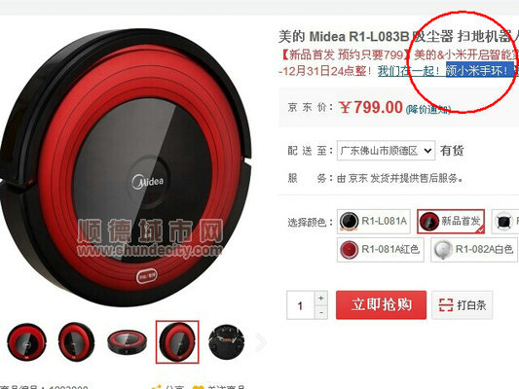Viewport: 519px width, 389px height.
Task: Open the 我们在一起 promotional link
Action: tap(409, 71)
